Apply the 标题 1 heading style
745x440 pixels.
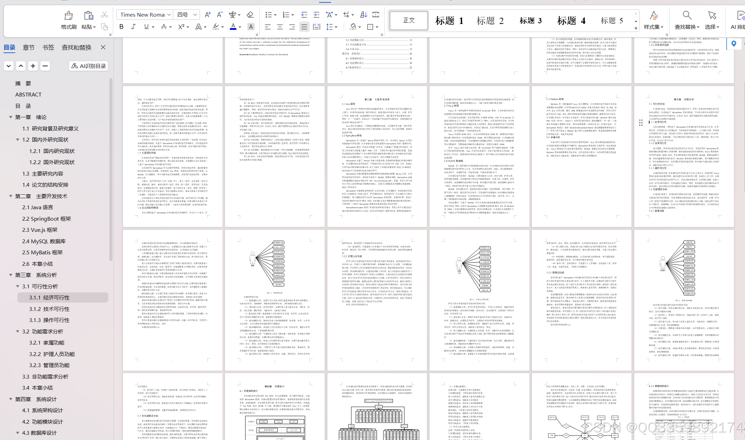[x=449, y=21]
